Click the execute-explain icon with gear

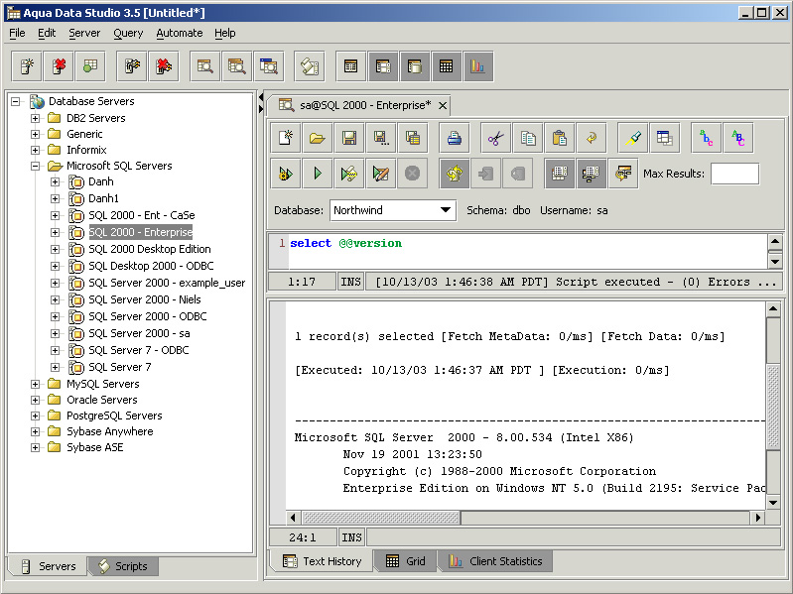pyautogui.click(x=286, y=174)
